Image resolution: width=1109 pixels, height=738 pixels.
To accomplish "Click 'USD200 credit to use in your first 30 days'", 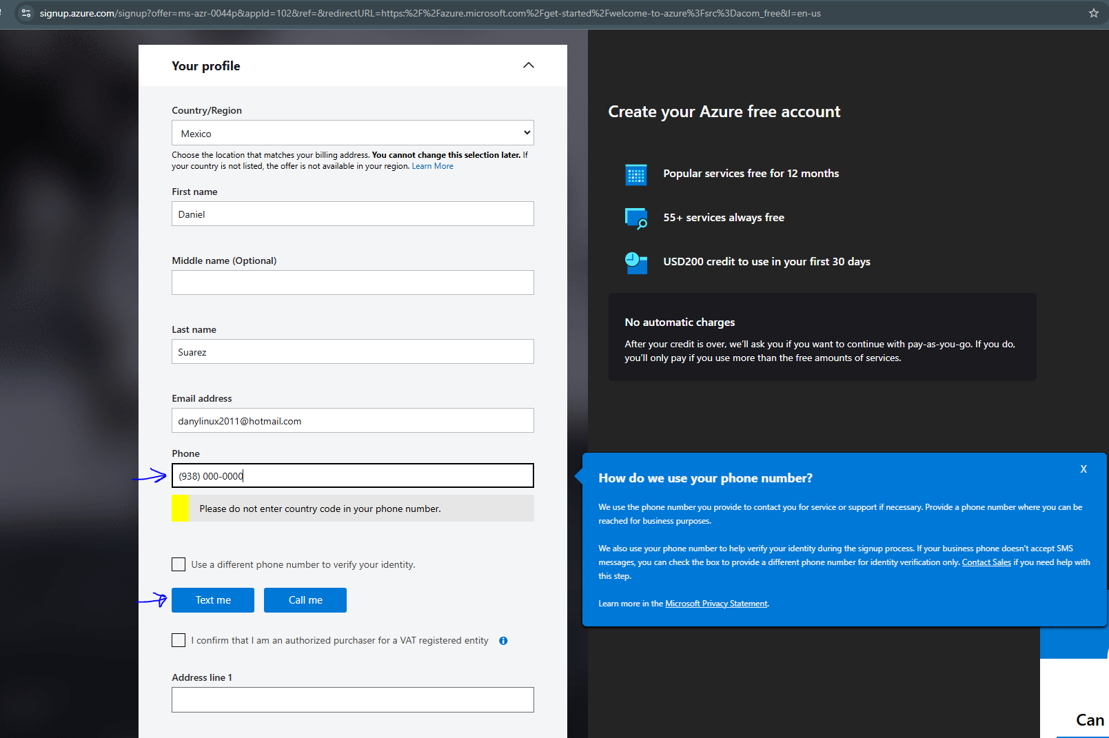I will [766, 262].
